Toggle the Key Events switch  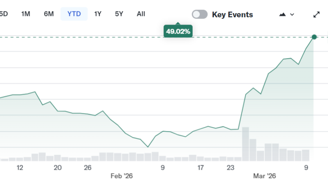click(200, 14)
